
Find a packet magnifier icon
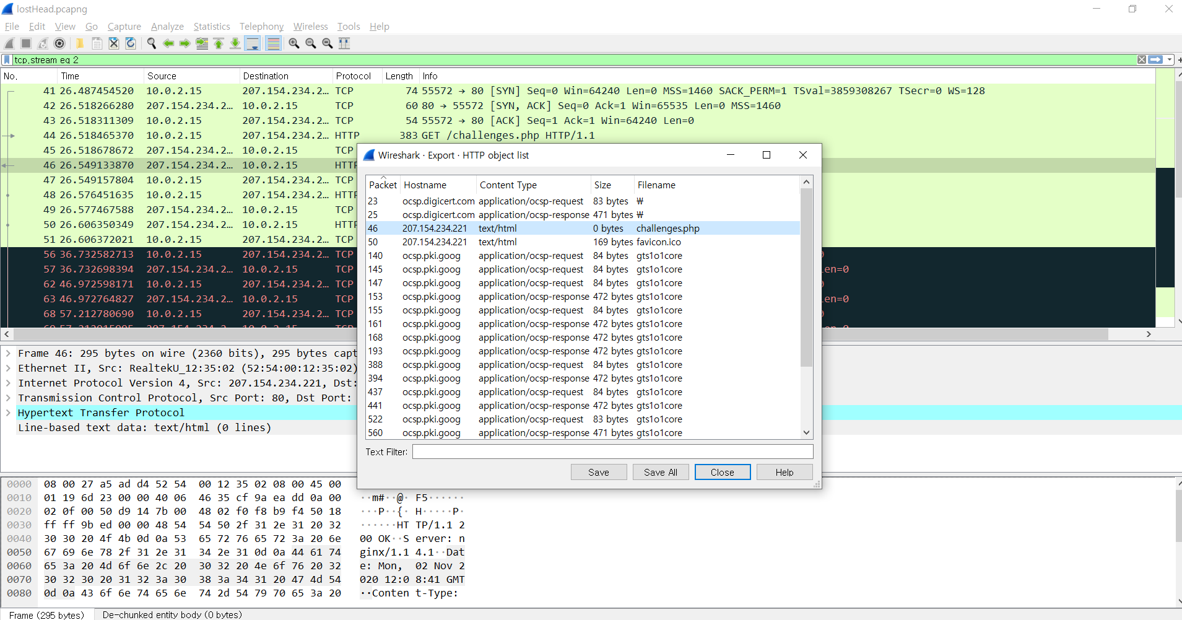151,43
